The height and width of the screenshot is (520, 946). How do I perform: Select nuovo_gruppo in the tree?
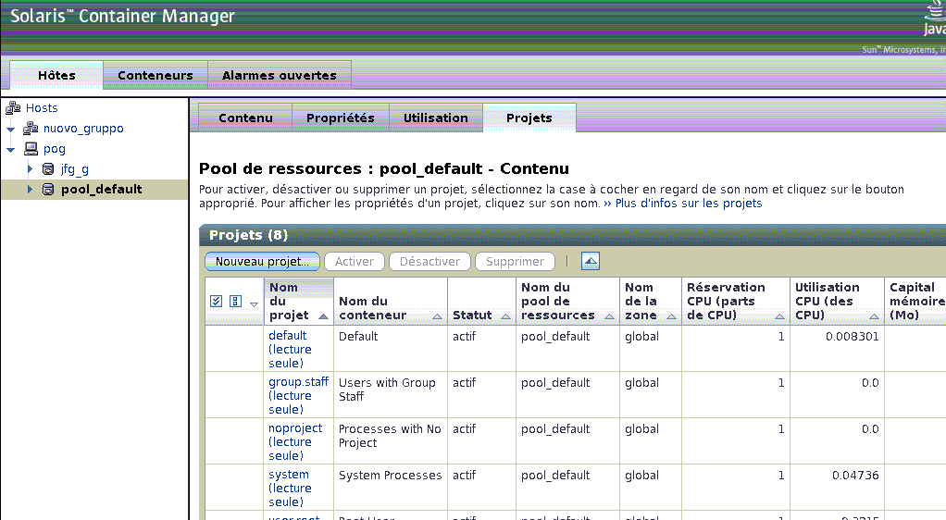(x=83, y=129)
